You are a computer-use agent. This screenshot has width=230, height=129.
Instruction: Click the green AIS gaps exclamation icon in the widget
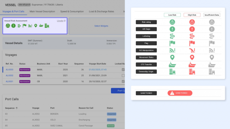tap(14, 26)
